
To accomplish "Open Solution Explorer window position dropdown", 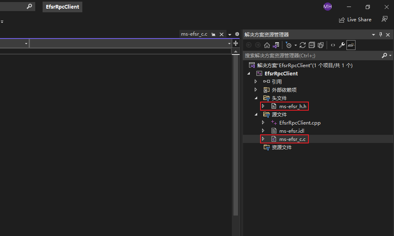I will click(x=374, y=35).
